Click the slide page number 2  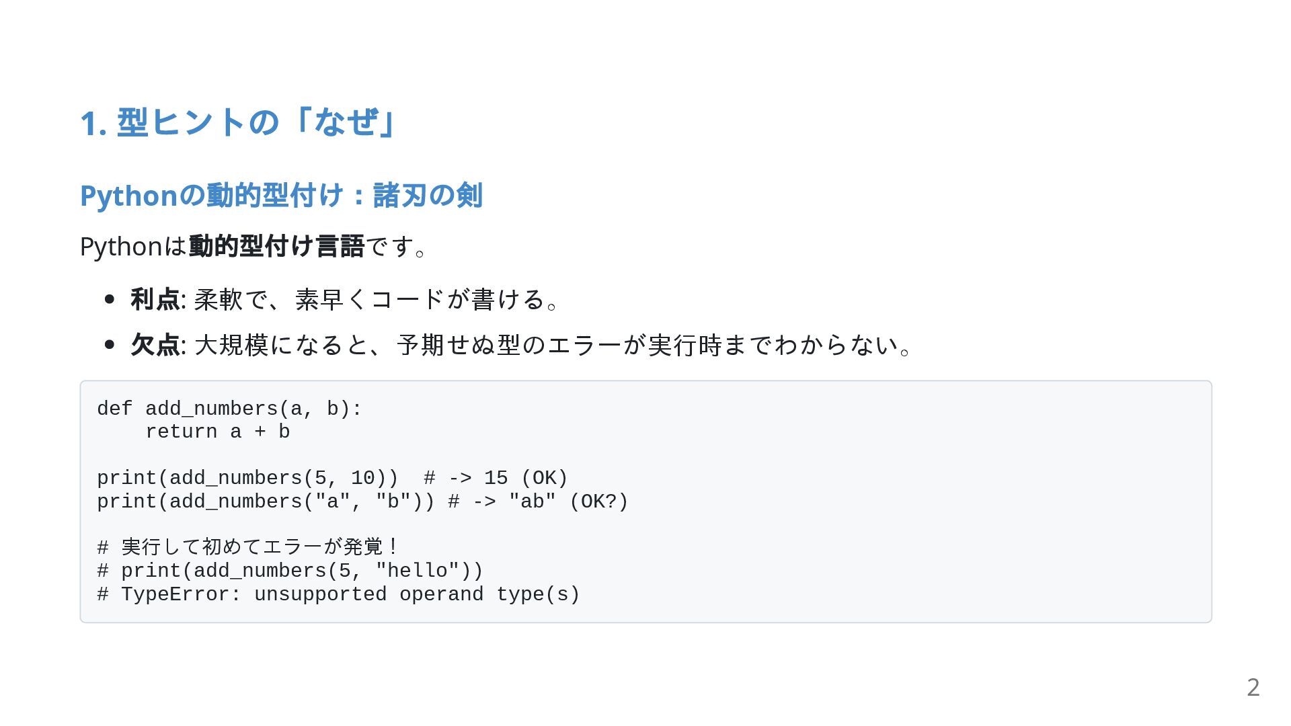coord(1253,687)
